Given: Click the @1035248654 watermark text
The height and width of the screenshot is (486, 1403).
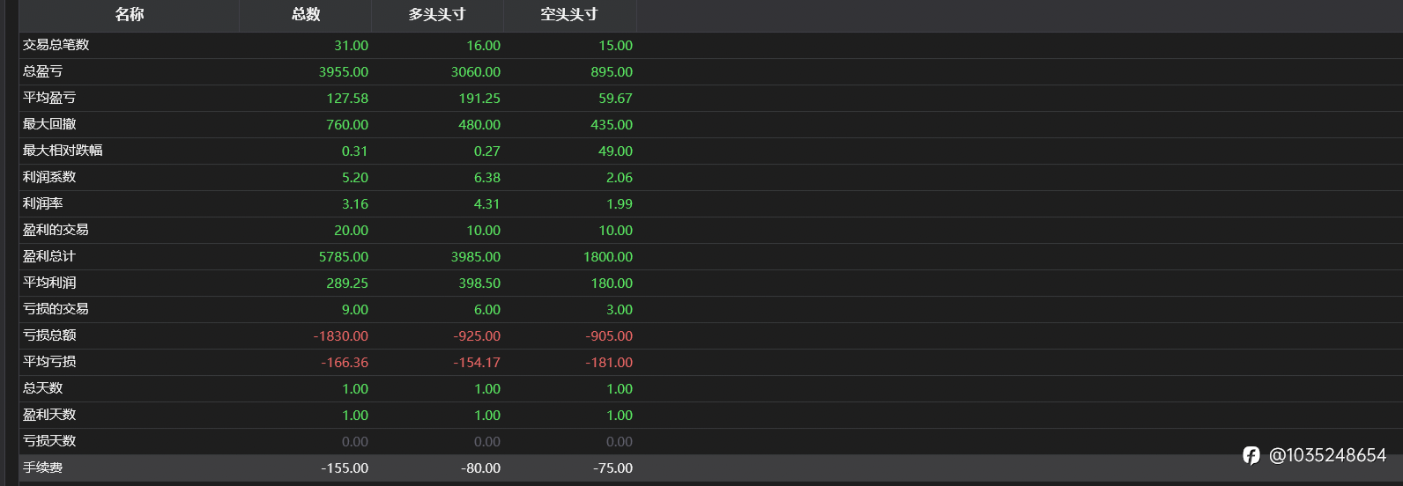Looking at the screenshot, I should coord(1327,455).
